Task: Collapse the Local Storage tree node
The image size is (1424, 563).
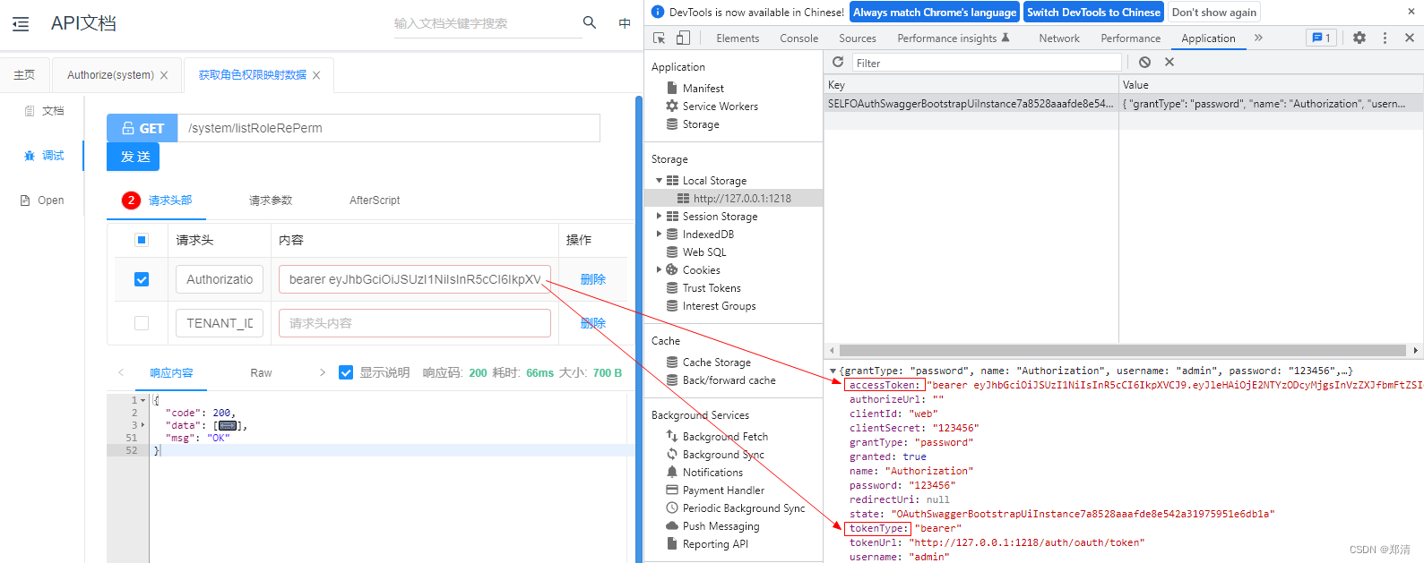Action: pos(659,181)
